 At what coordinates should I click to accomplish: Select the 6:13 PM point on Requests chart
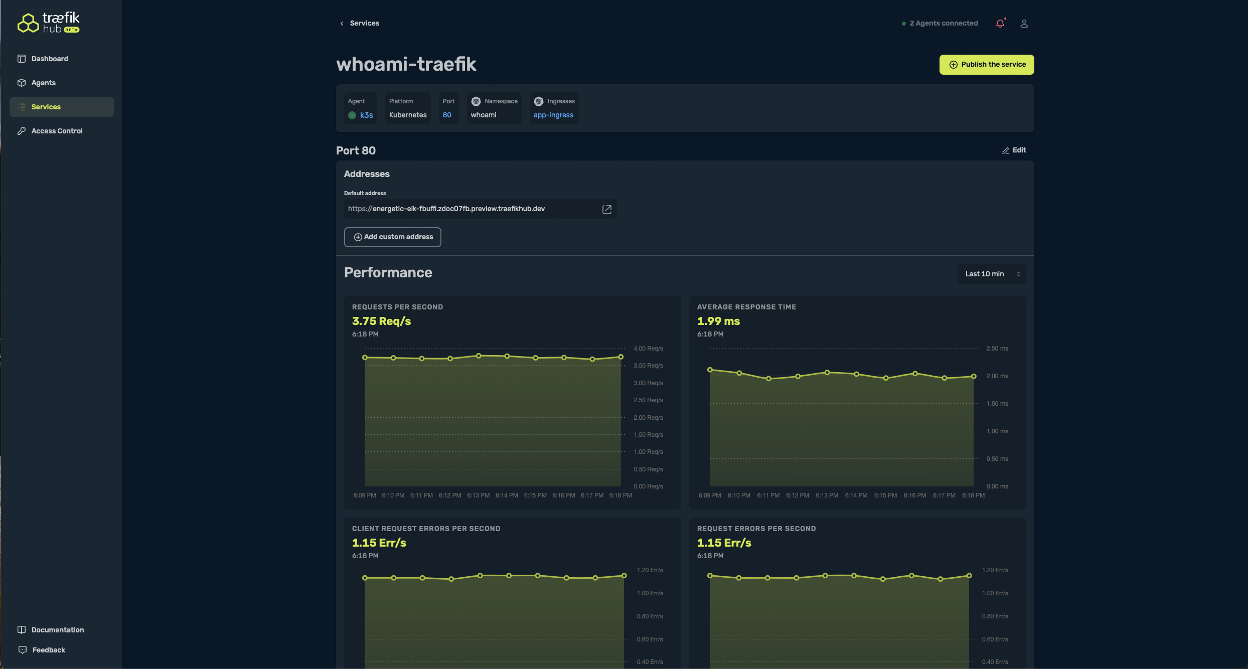479,356
